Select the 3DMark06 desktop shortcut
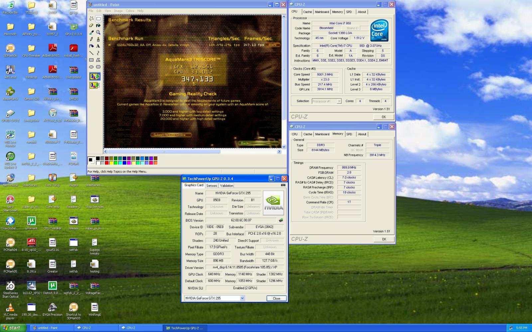This screenshot has width=532, height=332. coord(10,50)
